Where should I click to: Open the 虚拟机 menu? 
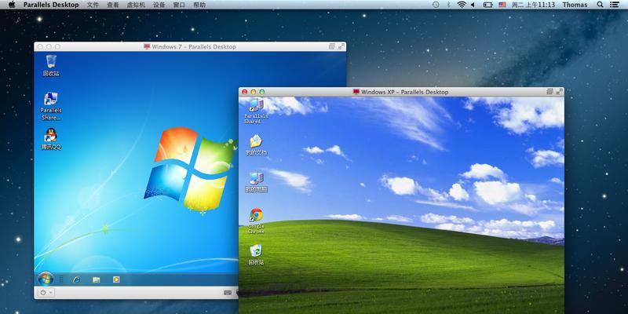(x=136, y=5)
